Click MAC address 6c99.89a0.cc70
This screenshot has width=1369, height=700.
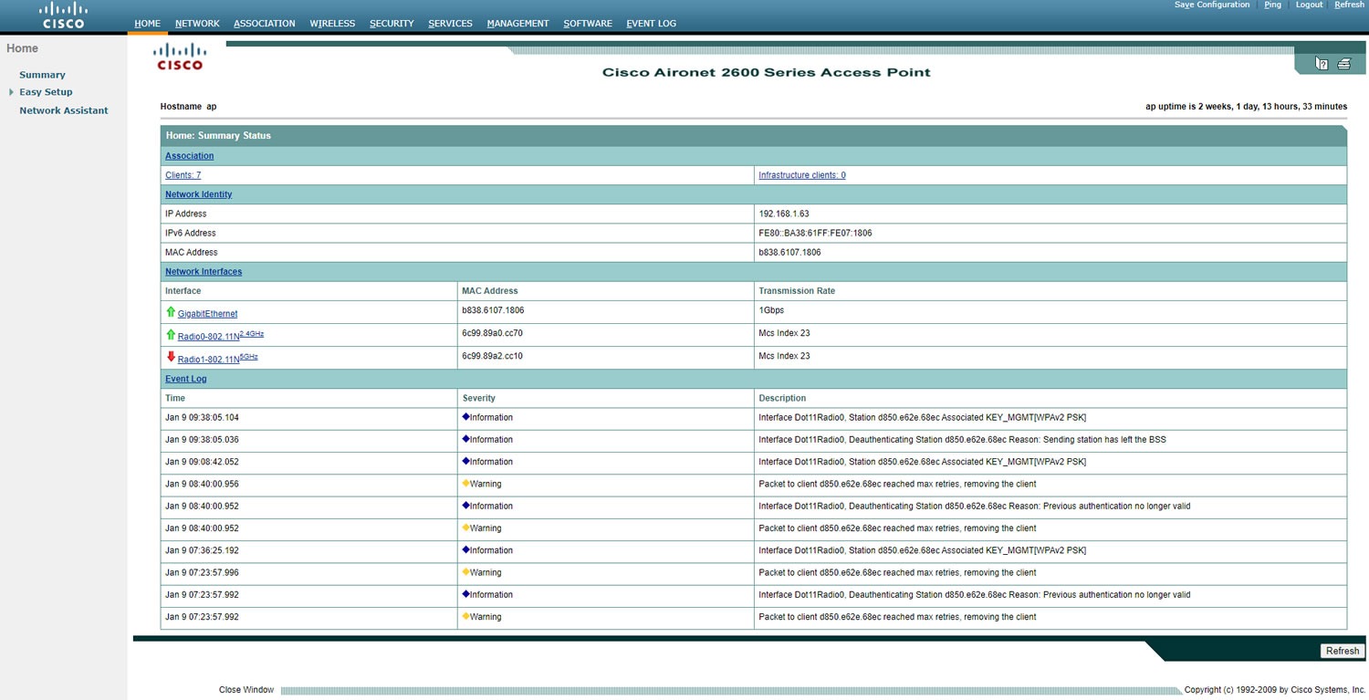point(493,333)
